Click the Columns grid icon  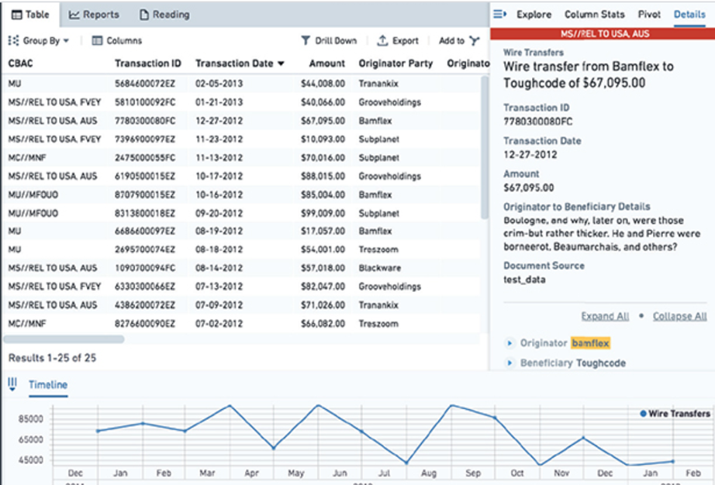[x=97, y=41]
